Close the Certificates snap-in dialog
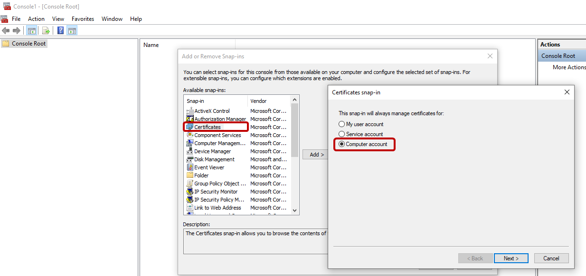The width and height of the screenshot is (586, 276). (x=567, y=92)
